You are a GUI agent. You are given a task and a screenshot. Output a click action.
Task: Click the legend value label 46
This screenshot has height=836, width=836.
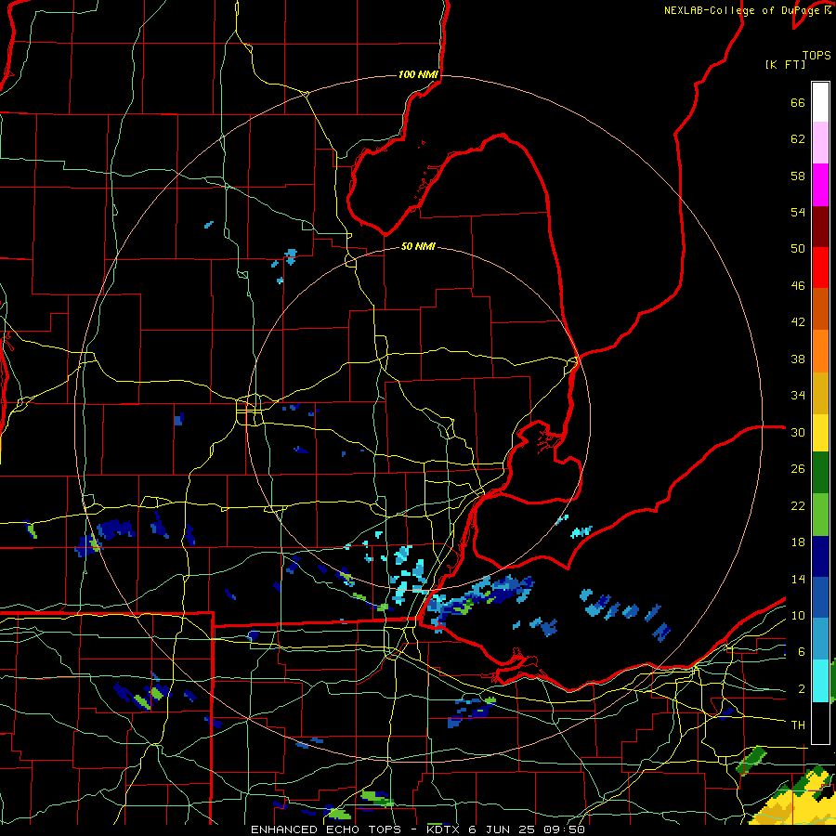tap(798, 285)
